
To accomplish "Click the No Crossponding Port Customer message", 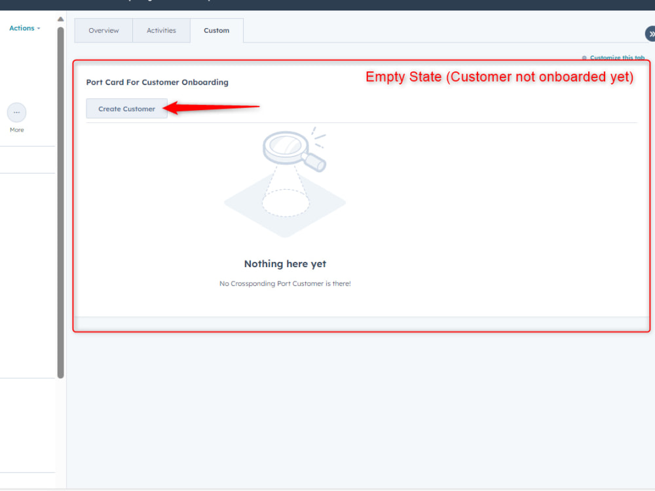I will (x=285, y=283).
